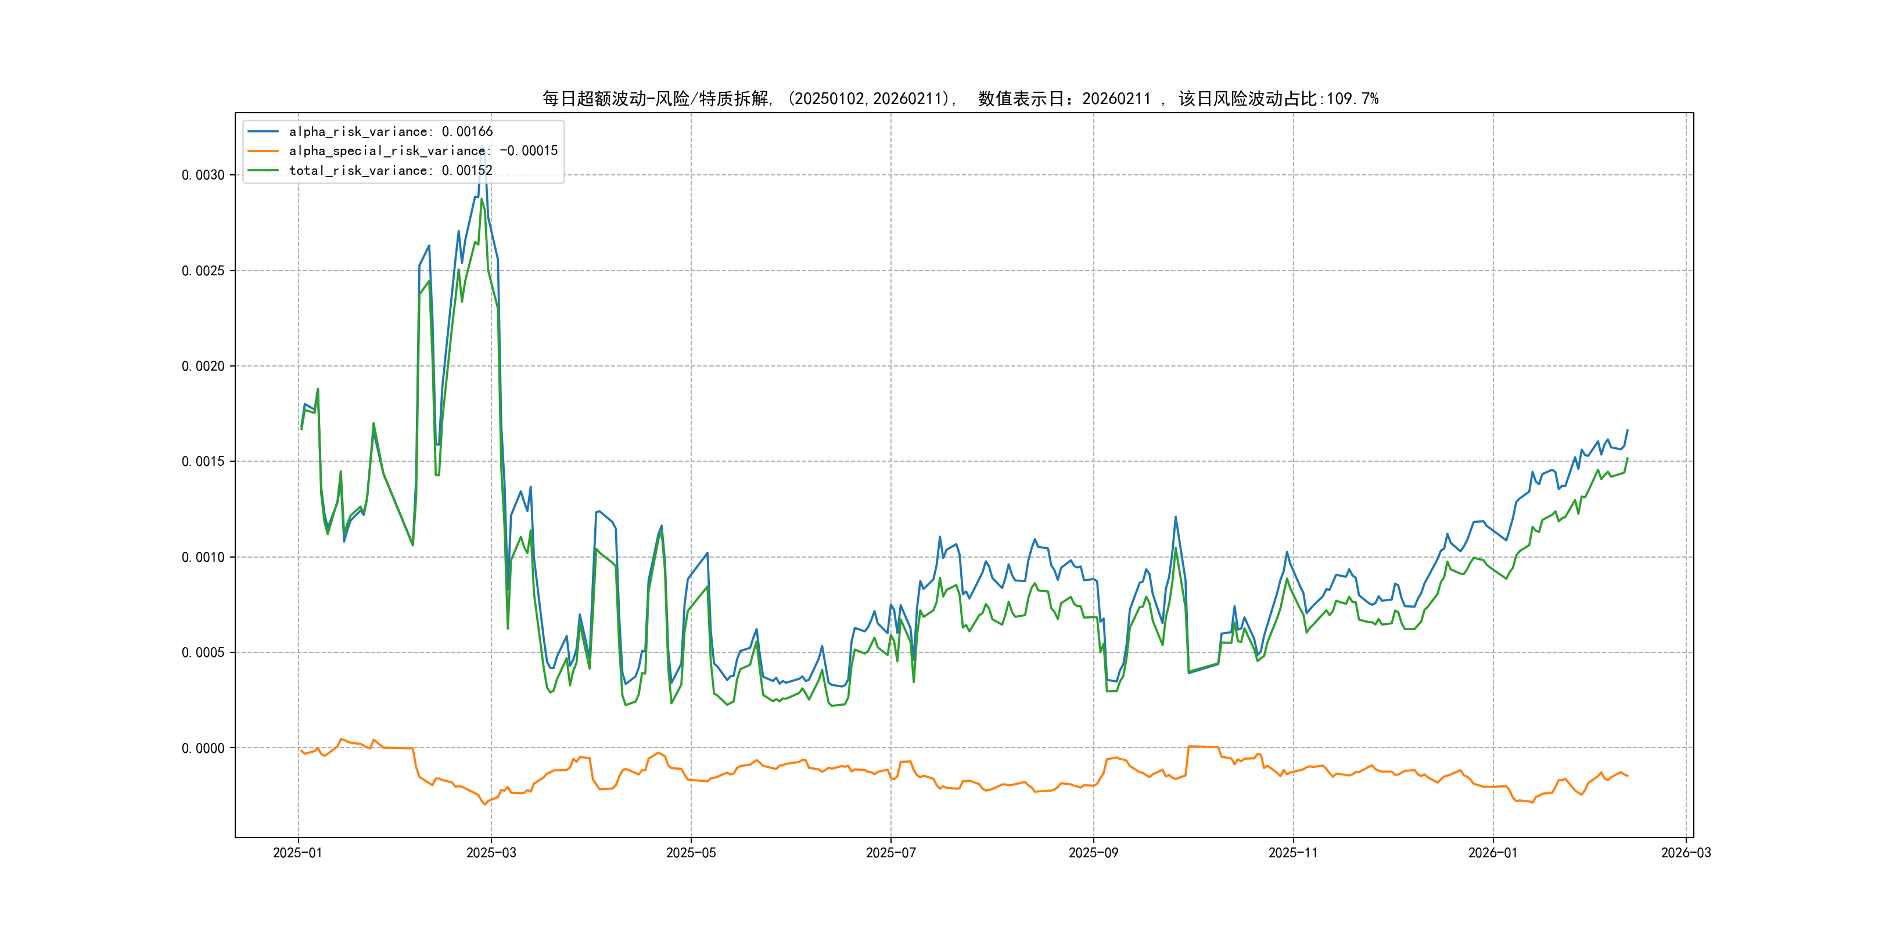Click the green total_risk_variance legend line
Image resolution: width=1882 pixels, height=941 pixels.
pos(263,170)
